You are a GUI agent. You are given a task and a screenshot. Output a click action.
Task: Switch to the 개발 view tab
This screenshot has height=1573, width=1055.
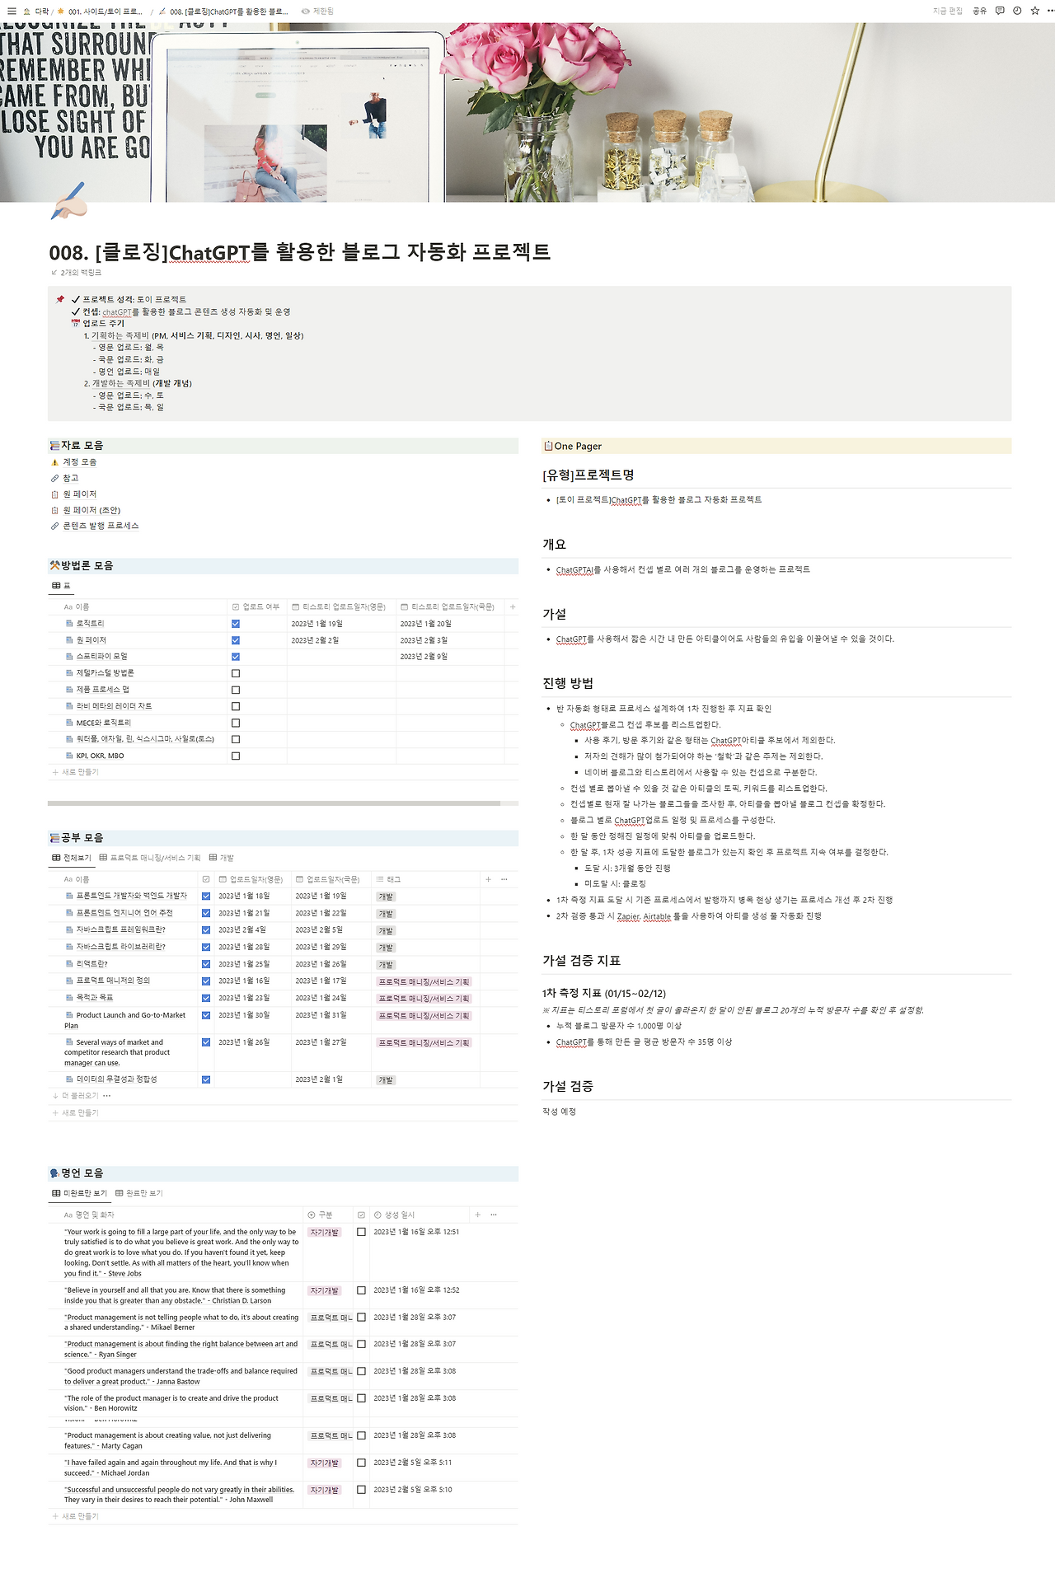pyautogui.click(x=222, y=858)
